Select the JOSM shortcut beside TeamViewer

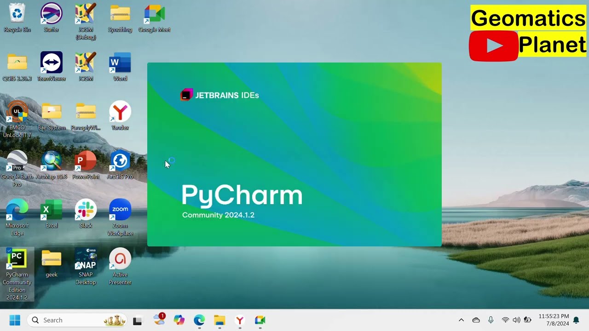[86, 67]
